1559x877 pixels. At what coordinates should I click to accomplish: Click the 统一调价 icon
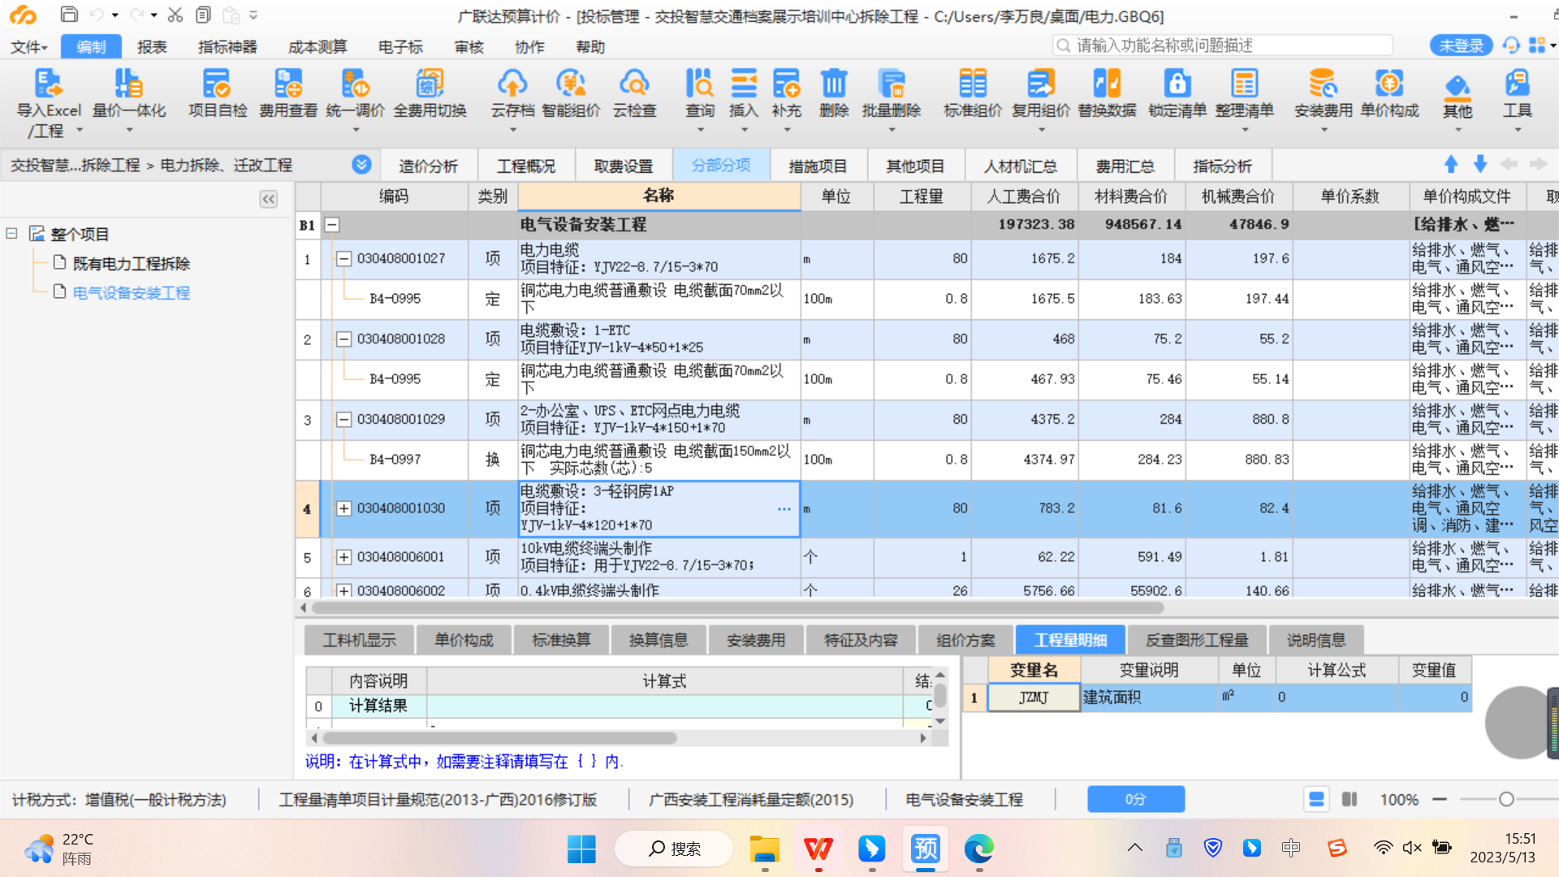(x=362, y=95)
